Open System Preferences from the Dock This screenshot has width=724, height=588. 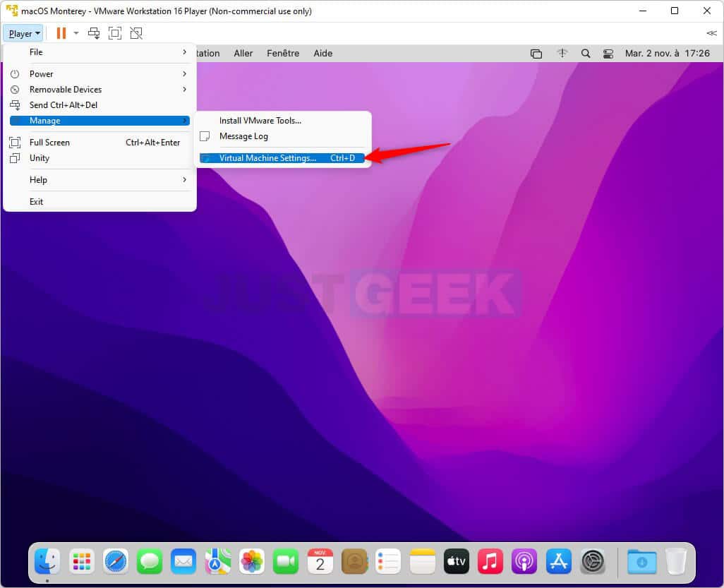(x=593, y=561)
